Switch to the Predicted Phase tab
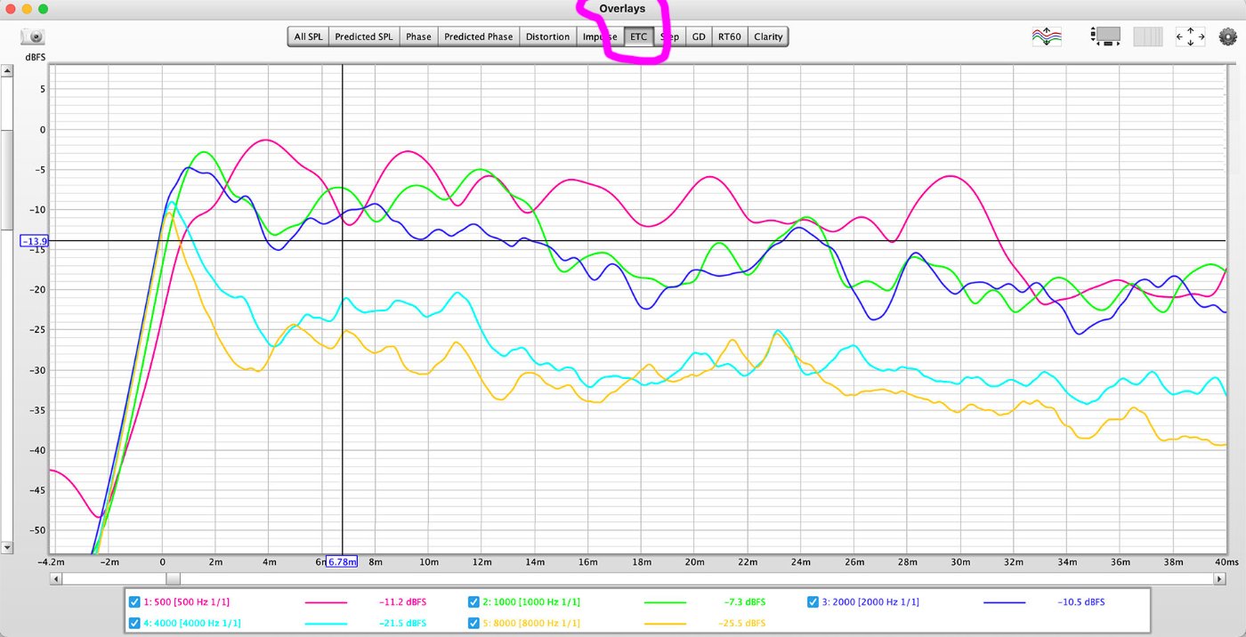The height and width of the screenshot is (637, 1246). pyautogui.click(x=478, y=36)
